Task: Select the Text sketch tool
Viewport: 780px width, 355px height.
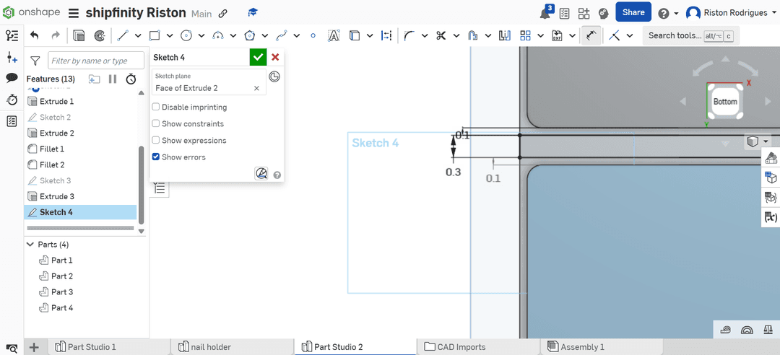Action: point(334,35)
